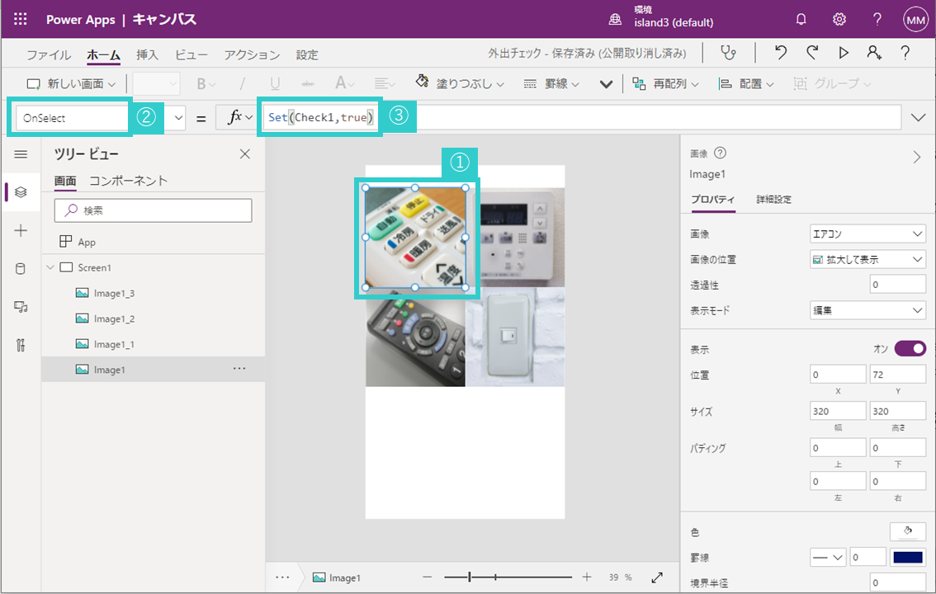The image size is (936, 594).
Task: Preview the app with the play icon
Action: pyautogui.click(x=844, y=53)
